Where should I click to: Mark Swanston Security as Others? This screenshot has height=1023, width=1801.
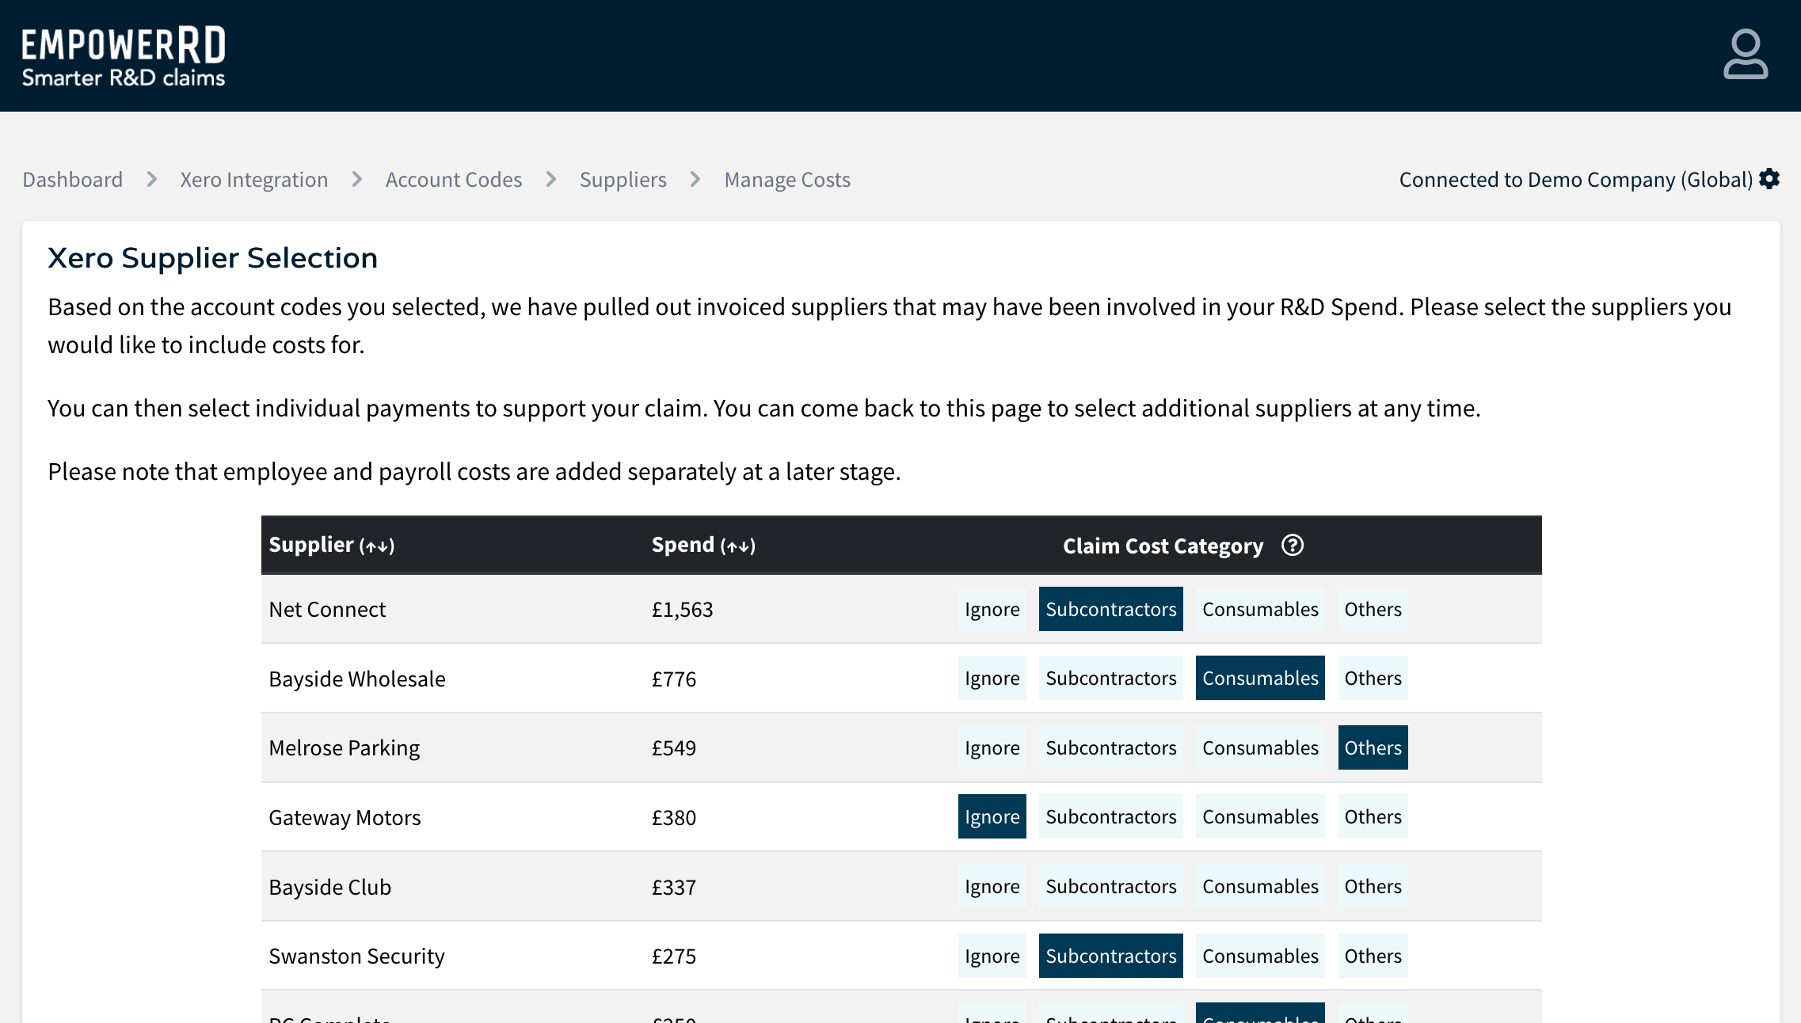point(1373,956)
